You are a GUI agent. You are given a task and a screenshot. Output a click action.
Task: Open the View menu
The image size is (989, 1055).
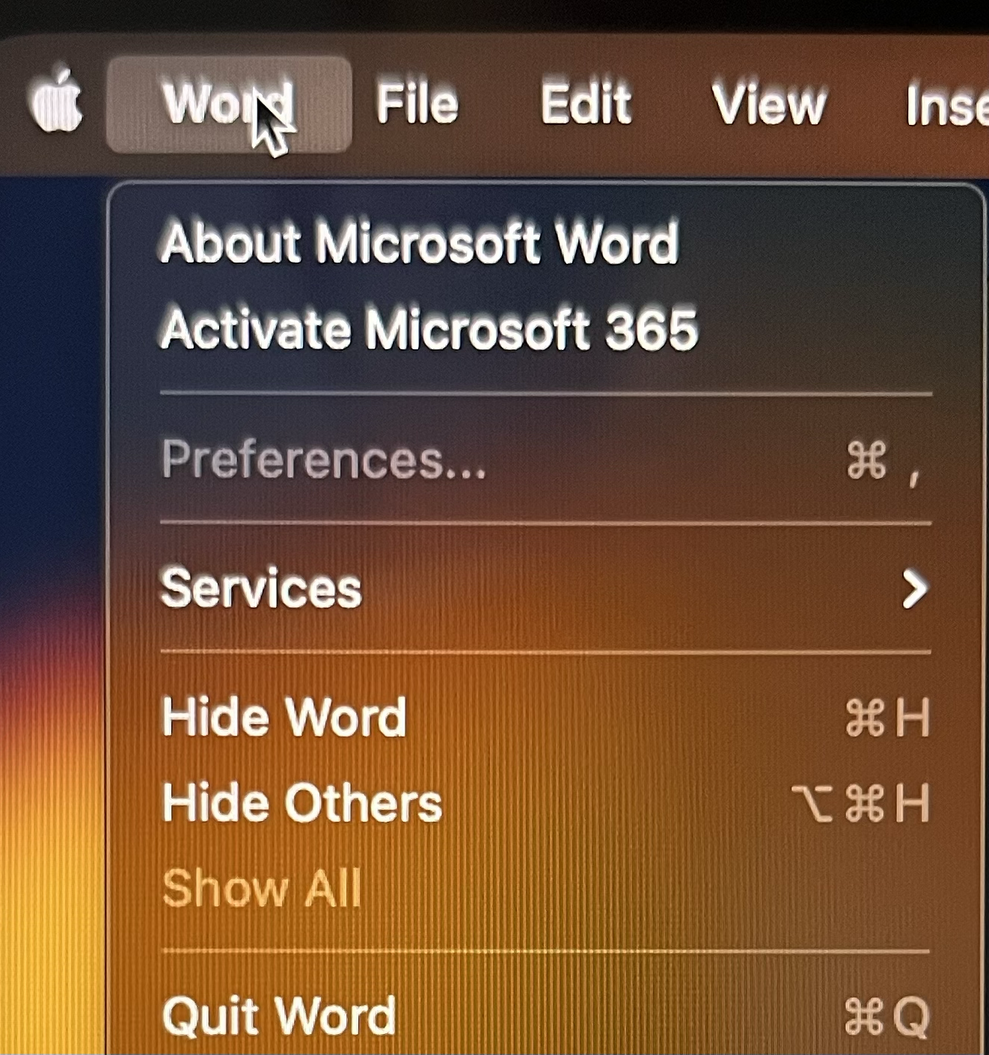[768, 103]
